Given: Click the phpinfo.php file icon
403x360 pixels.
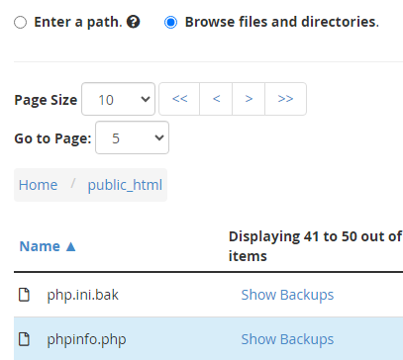Looking at the screenshot, I should (x=24, y=339).
